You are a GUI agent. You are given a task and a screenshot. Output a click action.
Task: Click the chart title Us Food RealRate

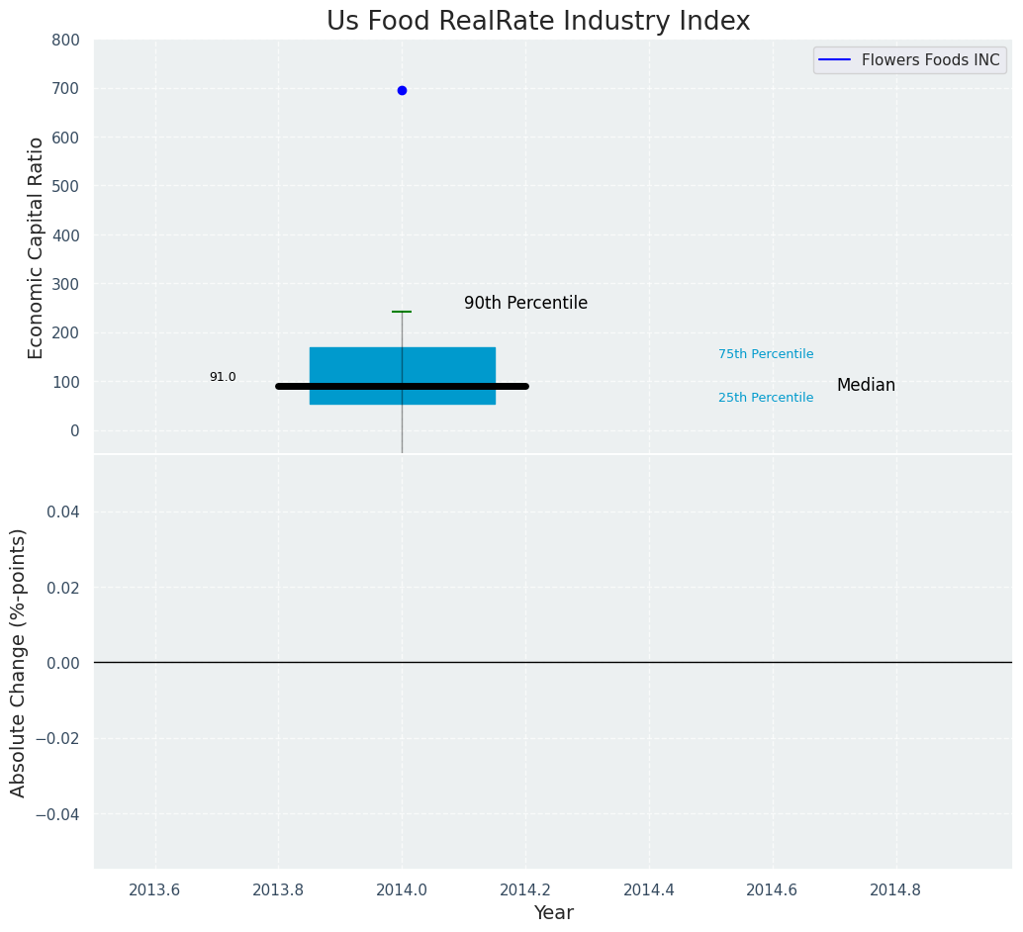point(538,22)
